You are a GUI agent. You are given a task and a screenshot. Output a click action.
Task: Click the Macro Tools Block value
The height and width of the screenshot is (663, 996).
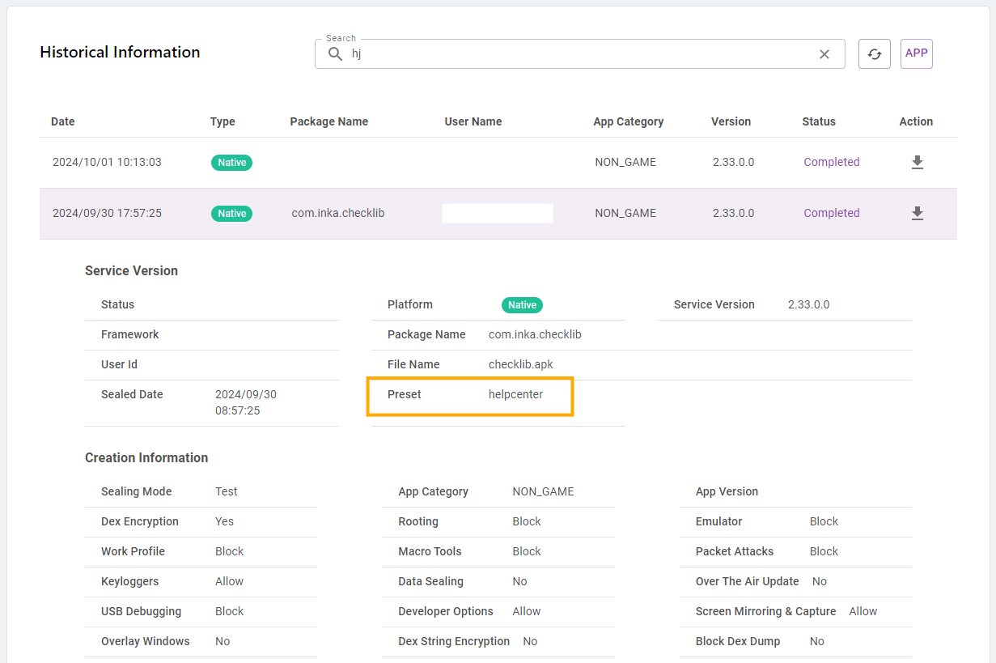(x=527, y=551)
